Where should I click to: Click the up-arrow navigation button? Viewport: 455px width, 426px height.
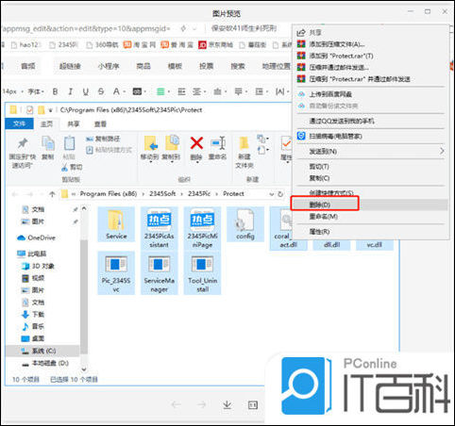coord(52,194)
